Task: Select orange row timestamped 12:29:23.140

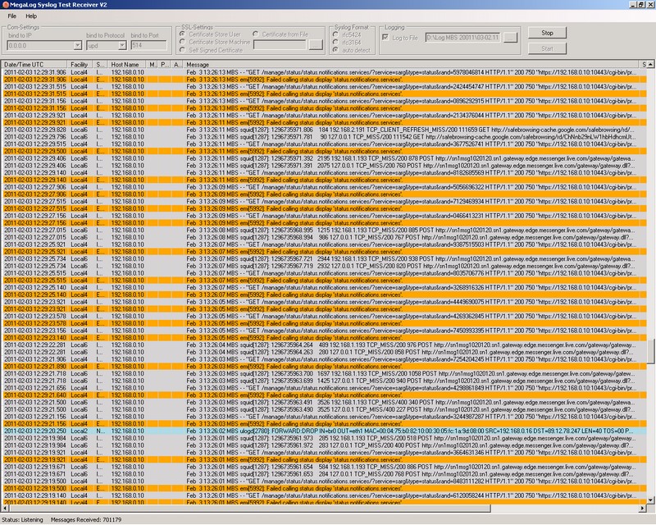Action: point(324,338)
